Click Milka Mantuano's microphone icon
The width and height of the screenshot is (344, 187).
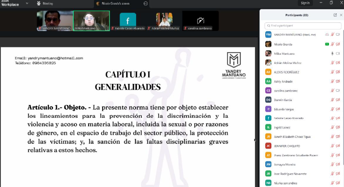(x=332, y=53)
